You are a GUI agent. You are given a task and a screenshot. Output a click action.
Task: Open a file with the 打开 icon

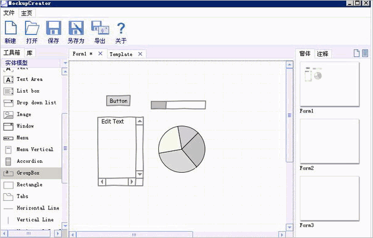32,28
